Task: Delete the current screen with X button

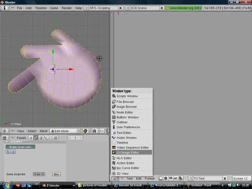Action: (120, 8)
